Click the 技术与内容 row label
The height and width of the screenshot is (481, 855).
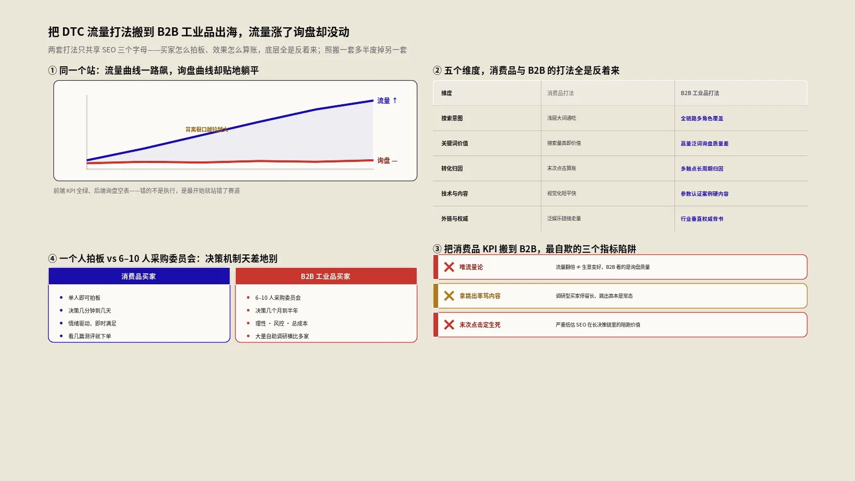pyautogui.click(x=455, y=193)
